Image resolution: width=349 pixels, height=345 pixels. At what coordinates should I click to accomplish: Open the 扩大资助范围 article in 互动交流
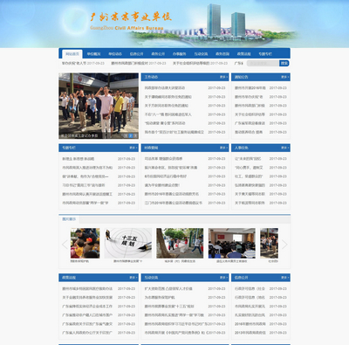[x=168, y=289]
